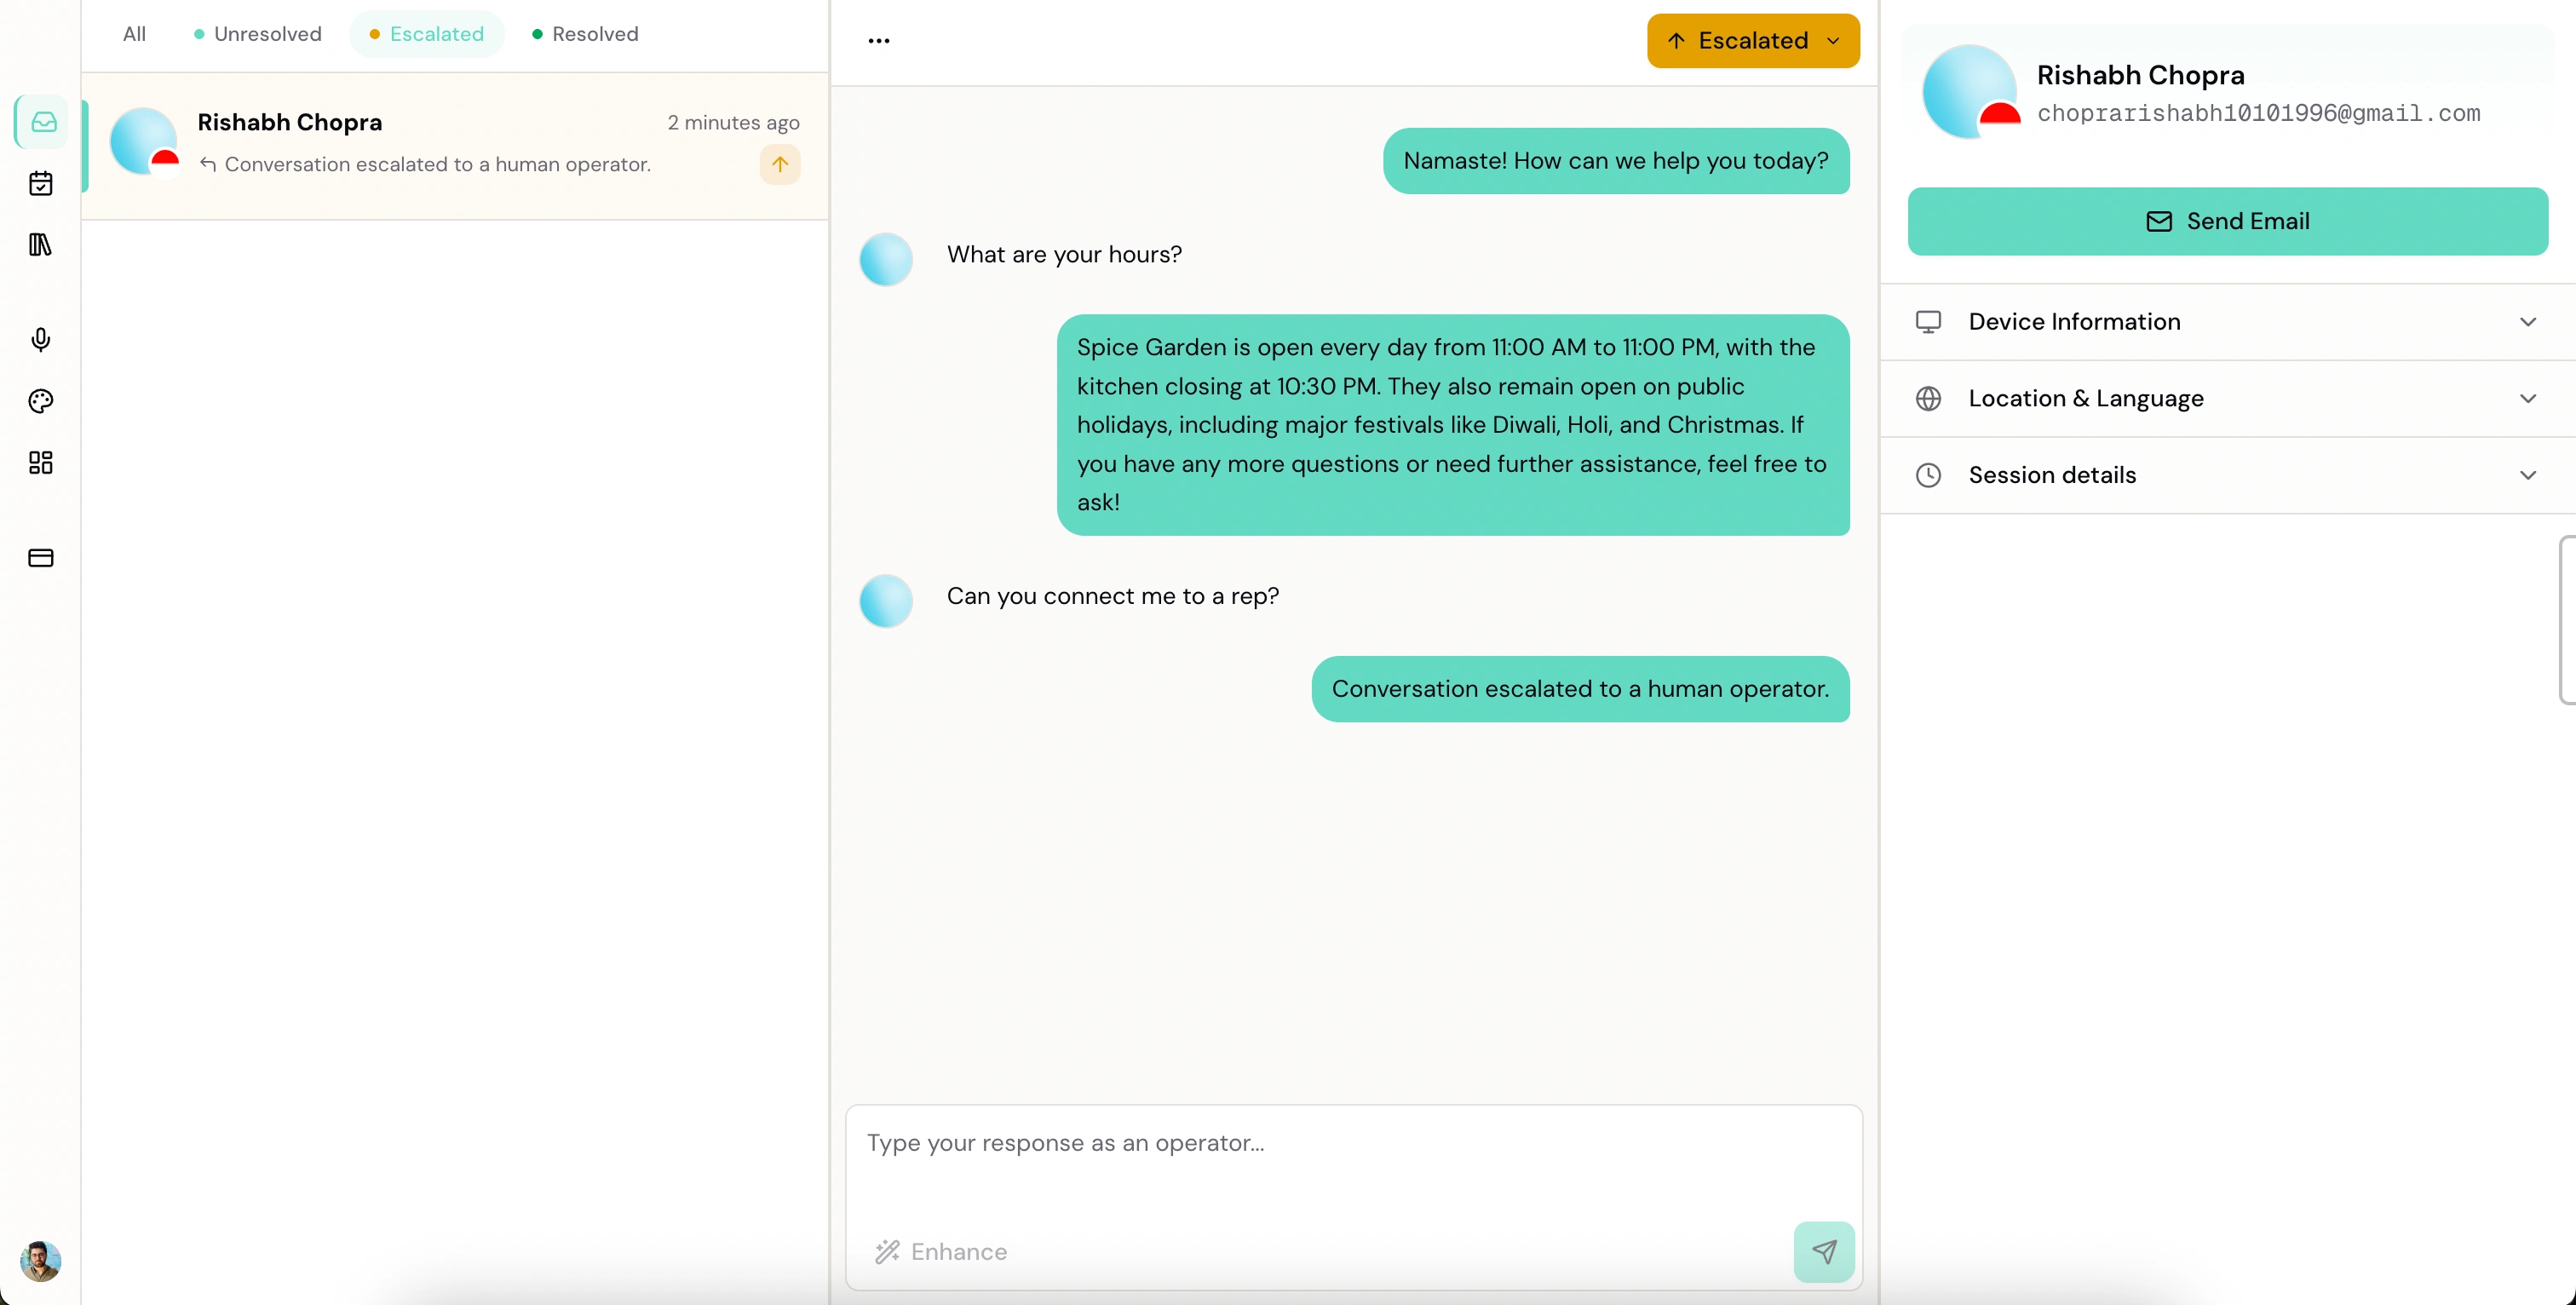
Task: Switch to the Resolved filter tab
Action: pyautogui.click(x=585, y=34)
